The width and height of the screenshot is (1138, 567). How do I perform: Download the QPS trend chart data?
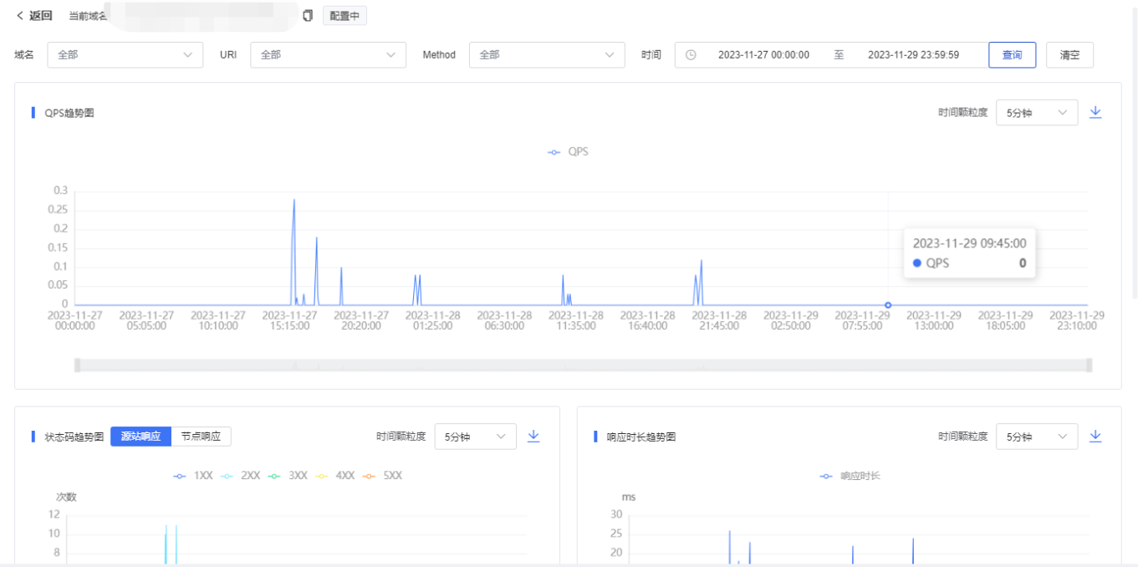(x=1095, y=112)
